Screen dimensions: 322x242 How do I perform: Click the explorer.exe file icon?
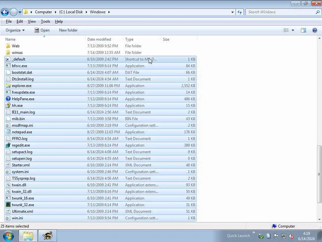point(8,86)
